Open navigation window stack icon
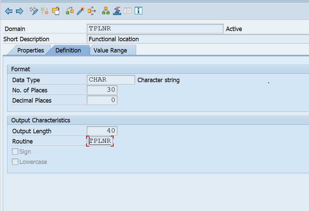Viewport: 309px width, 211px height. (x=117, y=11)
